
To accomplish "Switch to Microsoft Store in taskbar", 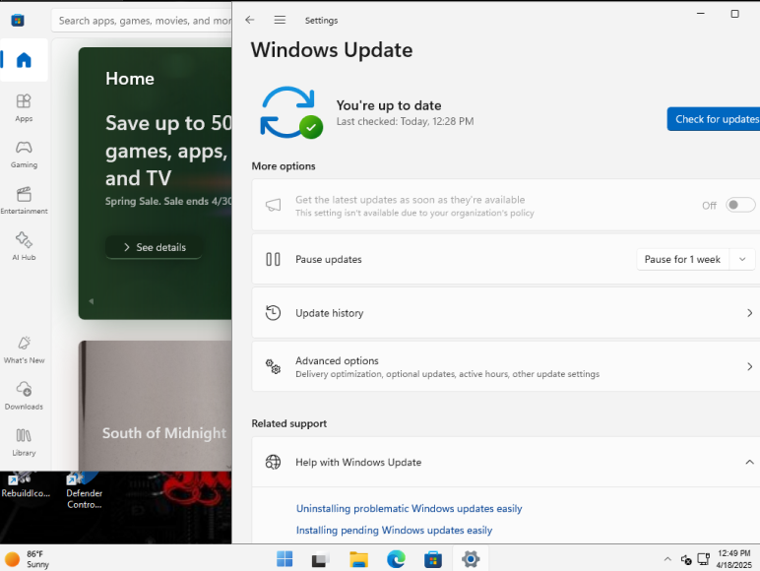I will [x=433, y=559].
